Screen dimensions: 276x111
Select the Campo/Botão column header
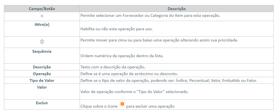click(x=42, y=9)
